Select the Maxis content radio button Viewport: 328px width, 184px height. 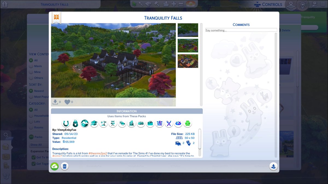(x=31, y=66)
